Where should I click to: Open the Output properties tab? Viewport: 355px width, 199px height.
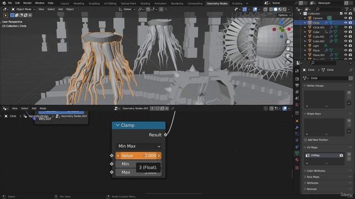(297, 86)
